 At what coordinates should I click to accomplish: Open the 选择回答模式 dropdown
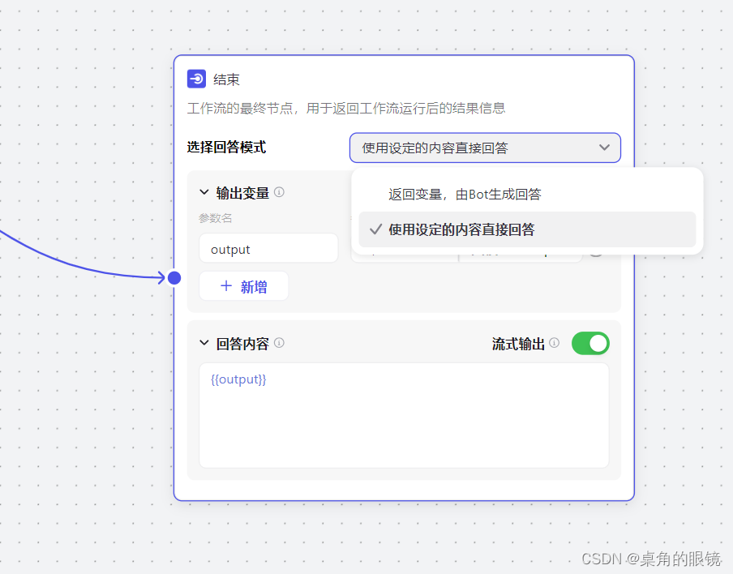484,148
